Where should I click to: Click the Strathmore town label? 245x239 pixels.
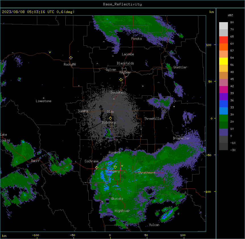click(147, 173)
